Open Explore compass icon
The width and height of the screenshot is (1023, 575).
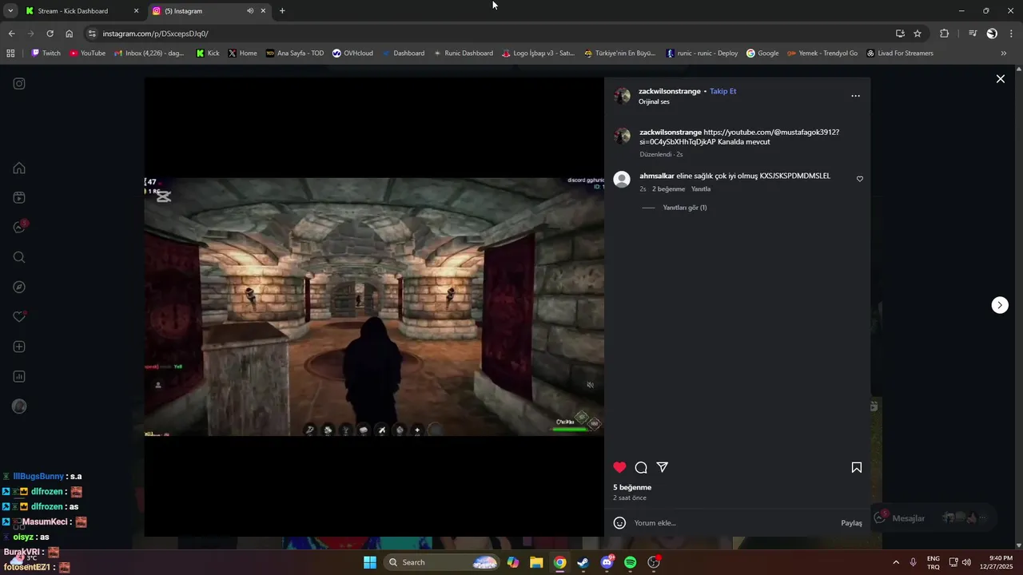(x=19, y=287)
